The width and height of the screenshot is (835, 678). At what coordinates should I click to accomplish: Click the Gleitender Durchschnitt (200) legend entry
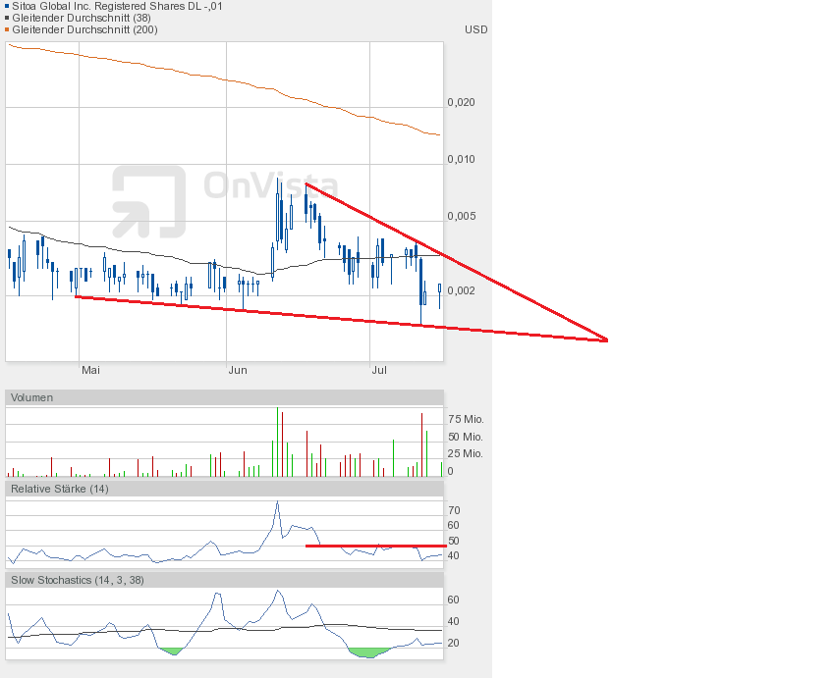pos(84,29)
